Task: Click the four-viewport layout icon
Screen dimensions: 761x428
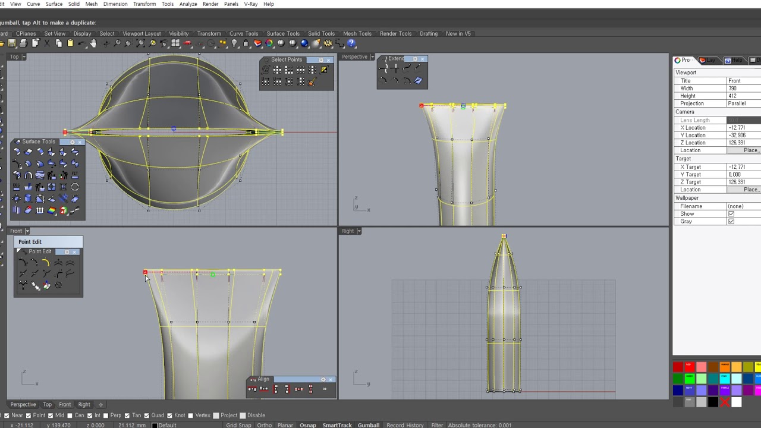Action: (x=175, y=43)
